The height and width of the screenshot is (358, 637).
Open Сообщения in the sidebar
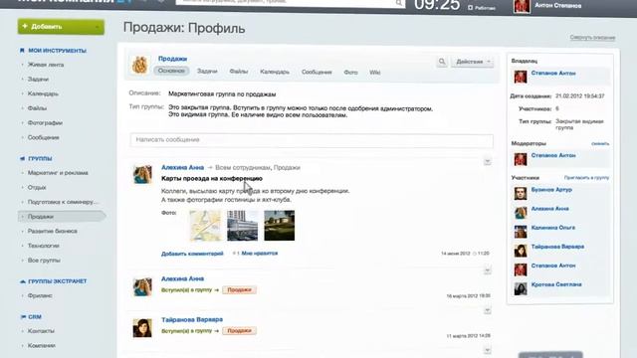(x=44, y=137)
